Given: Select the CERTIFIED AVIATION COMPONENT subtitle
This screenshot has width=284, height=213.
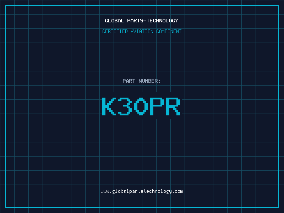Looking at the screenshot, I should coord(142,31).
